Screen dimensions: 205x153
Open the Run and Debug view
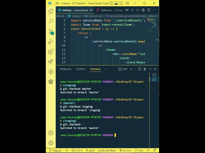[x=51, y=42]
